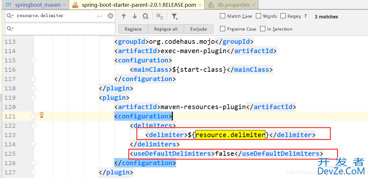
Task: Jump to next search occurrence arrow
Action: point(135,16)
